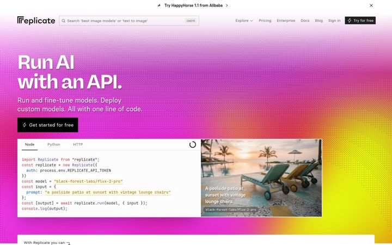The width and height of the screenshot is (392, 245).
Task: Click the "black-forest-labs/flux-2-pro" string in code
Action: click(88, 181)
